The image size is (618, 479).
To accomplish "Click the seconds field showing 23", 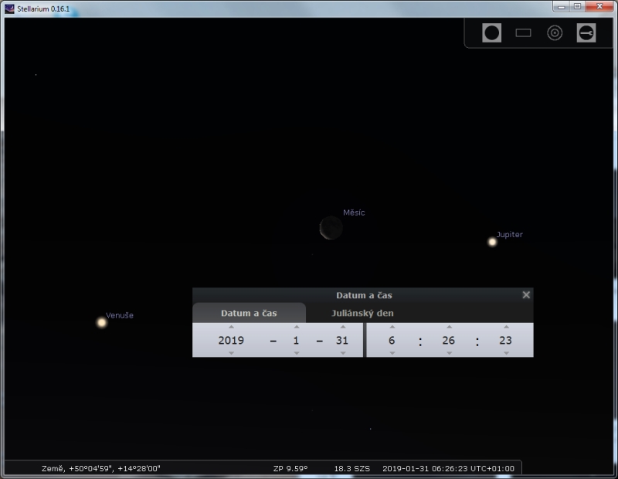I will pos(506,340).
